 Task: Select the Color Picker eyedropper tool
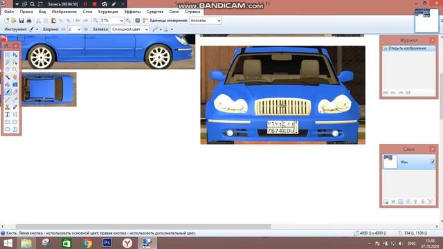(15, 100)
